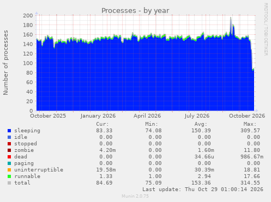Image resolution: width=271 pixels, height=202 pixels.
Task: Click the 'Munin 2.0.75' version text
Action: pyautogui.click(x=135, y=196)
